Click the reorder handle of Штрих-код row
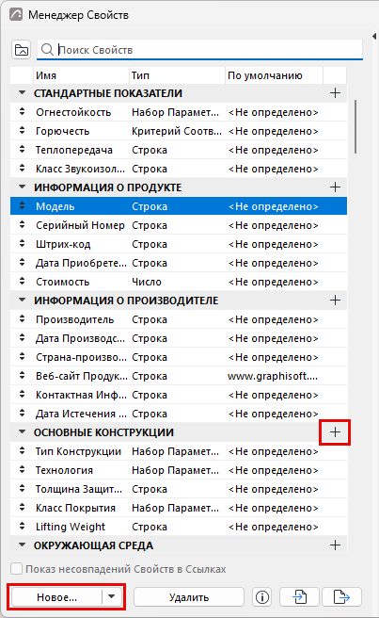 [x=22, y=244]
